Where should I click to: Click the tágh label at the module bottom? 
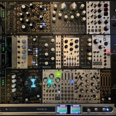(33, 101)
